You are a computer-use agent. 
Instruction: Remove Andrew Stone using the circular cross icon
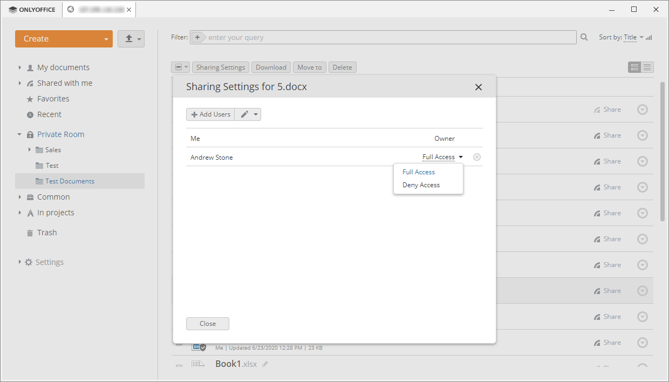tap(477, 156)
